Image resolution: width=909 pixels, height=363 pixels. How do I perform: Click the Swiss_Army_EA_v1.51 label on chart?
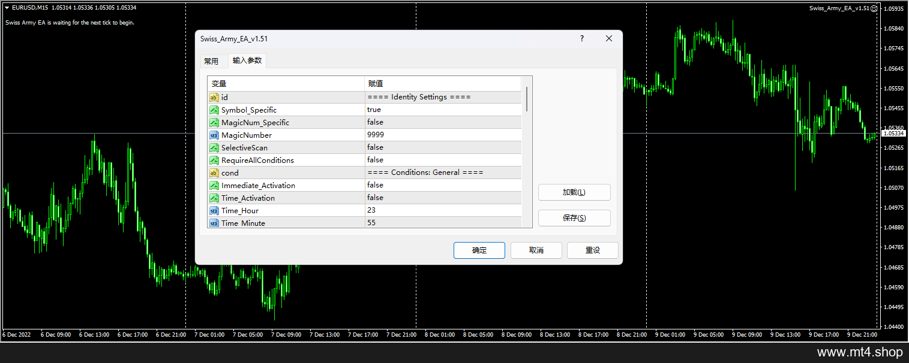tap(839, 8)
